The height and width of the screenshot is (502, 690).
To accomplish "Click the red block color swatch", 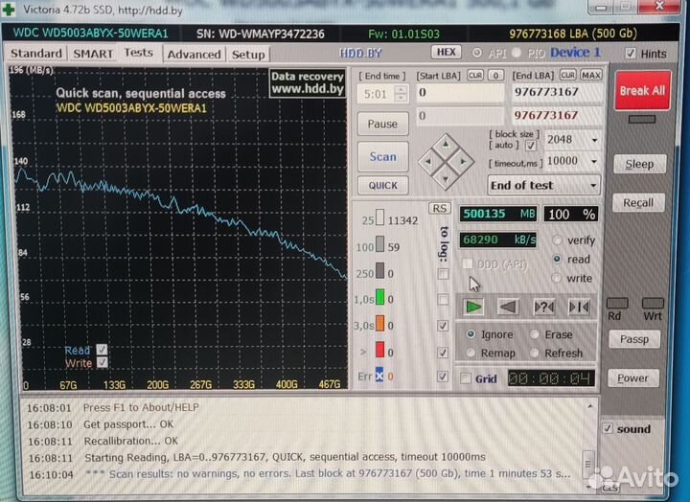I will (379, 351).
